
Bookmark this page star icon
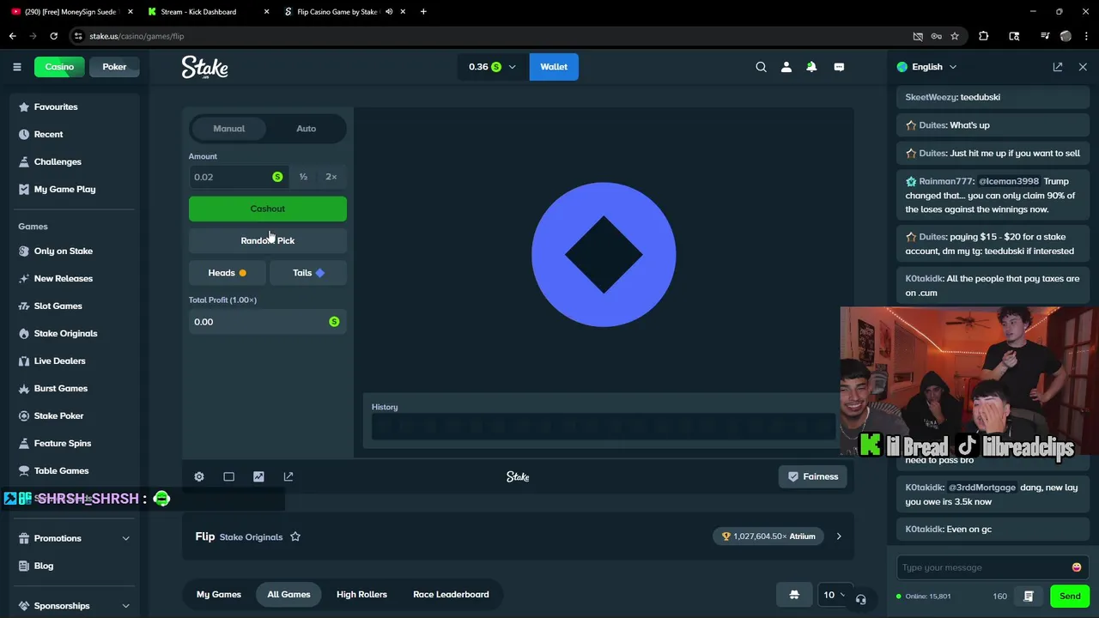click(955, 36)
